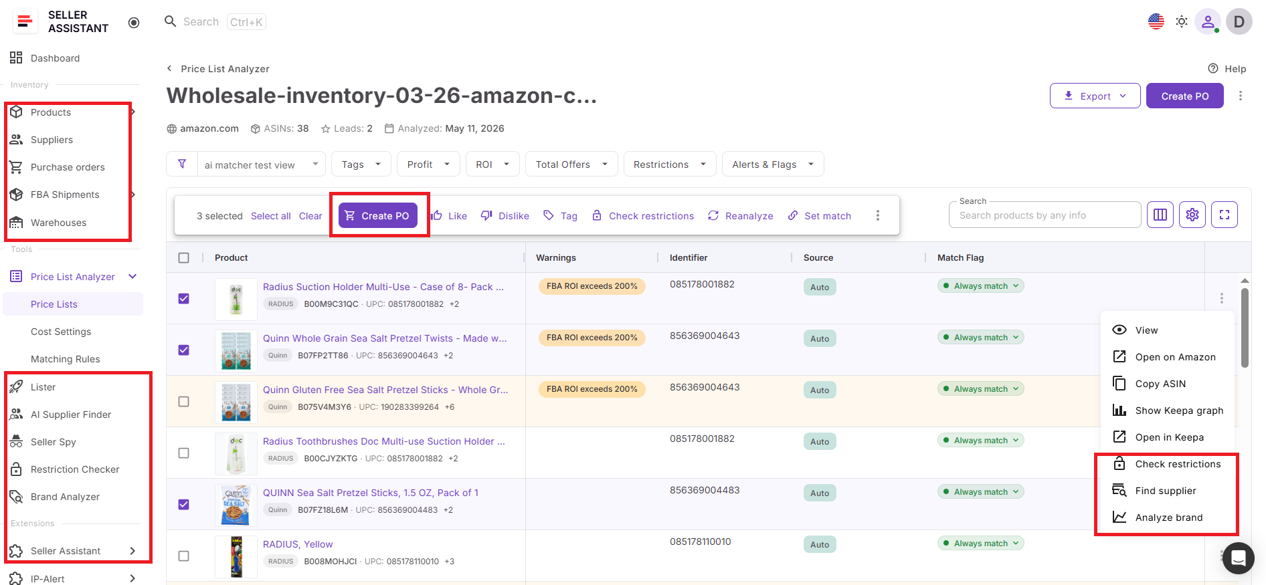The image size is (1266, 585).
Task: Go to Purchase orders cart icon
Action: point(16,167)
